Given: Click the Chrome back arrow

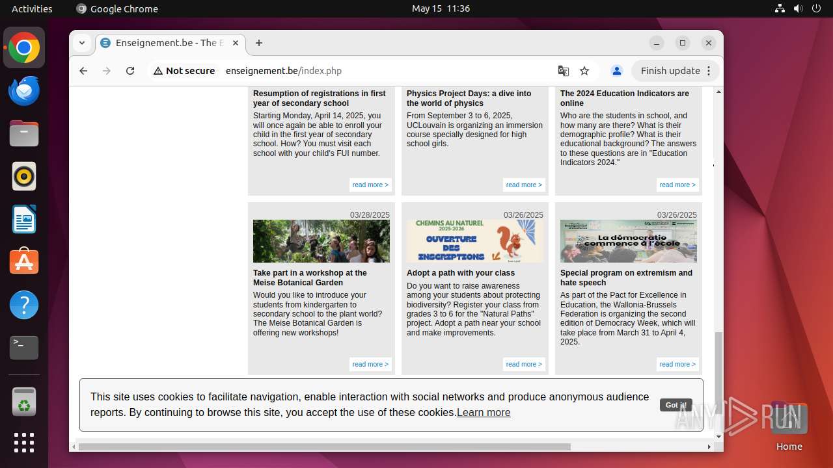Looking at the screenshot, I should [x=83, y=71].
